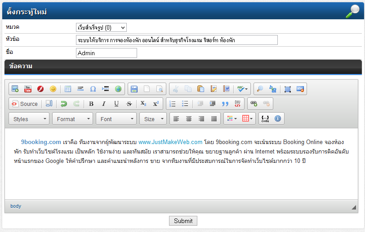Screen dimensions: 365x232
Task: Align text left
Action: click(x=176, y=119)
